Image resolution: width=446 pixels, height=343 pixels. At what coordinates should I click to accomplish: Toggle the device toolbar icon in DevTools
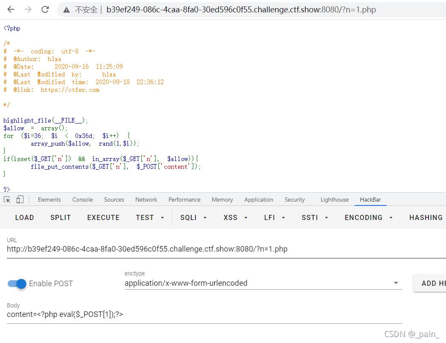20,199
